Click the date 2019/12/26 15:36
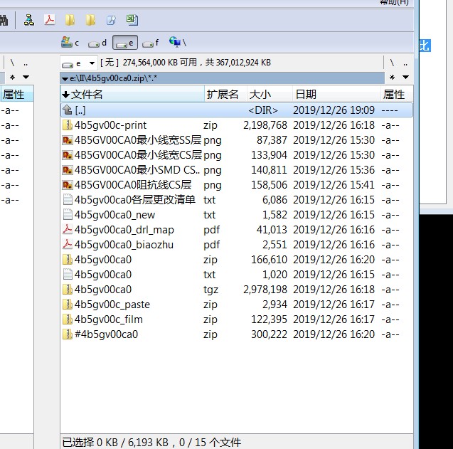 point(334,170)
